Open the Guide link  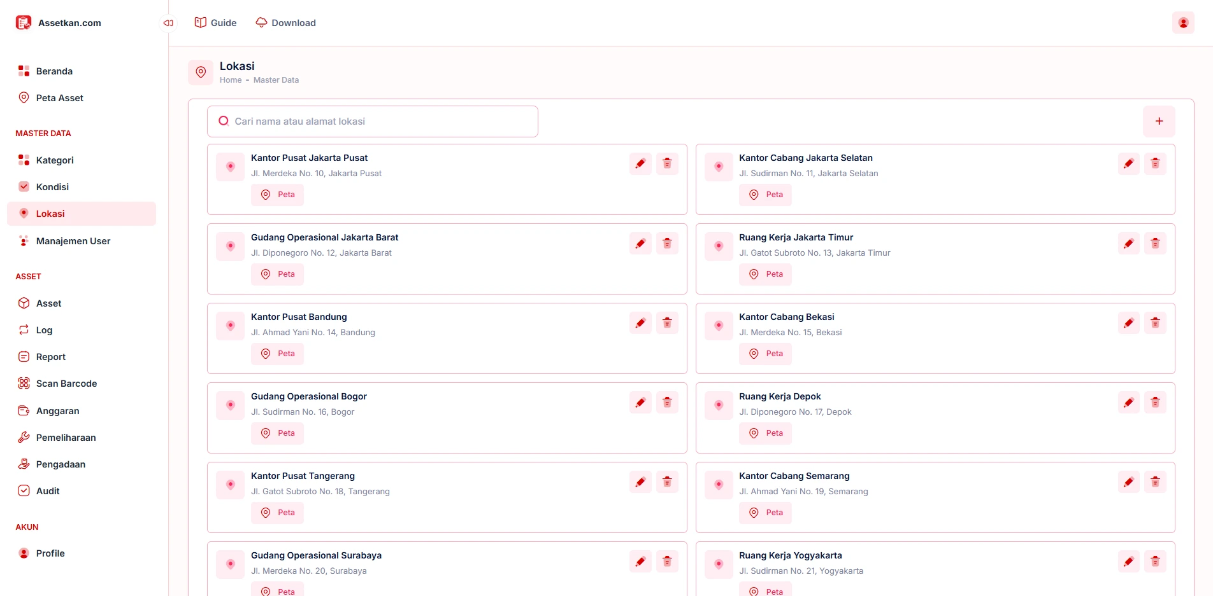(215, 23)
